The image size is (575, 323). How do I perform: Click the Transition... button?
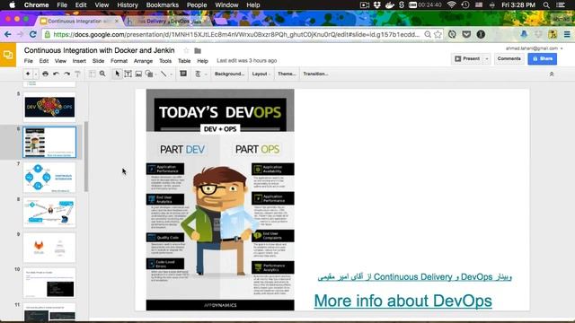coord(315,74)
